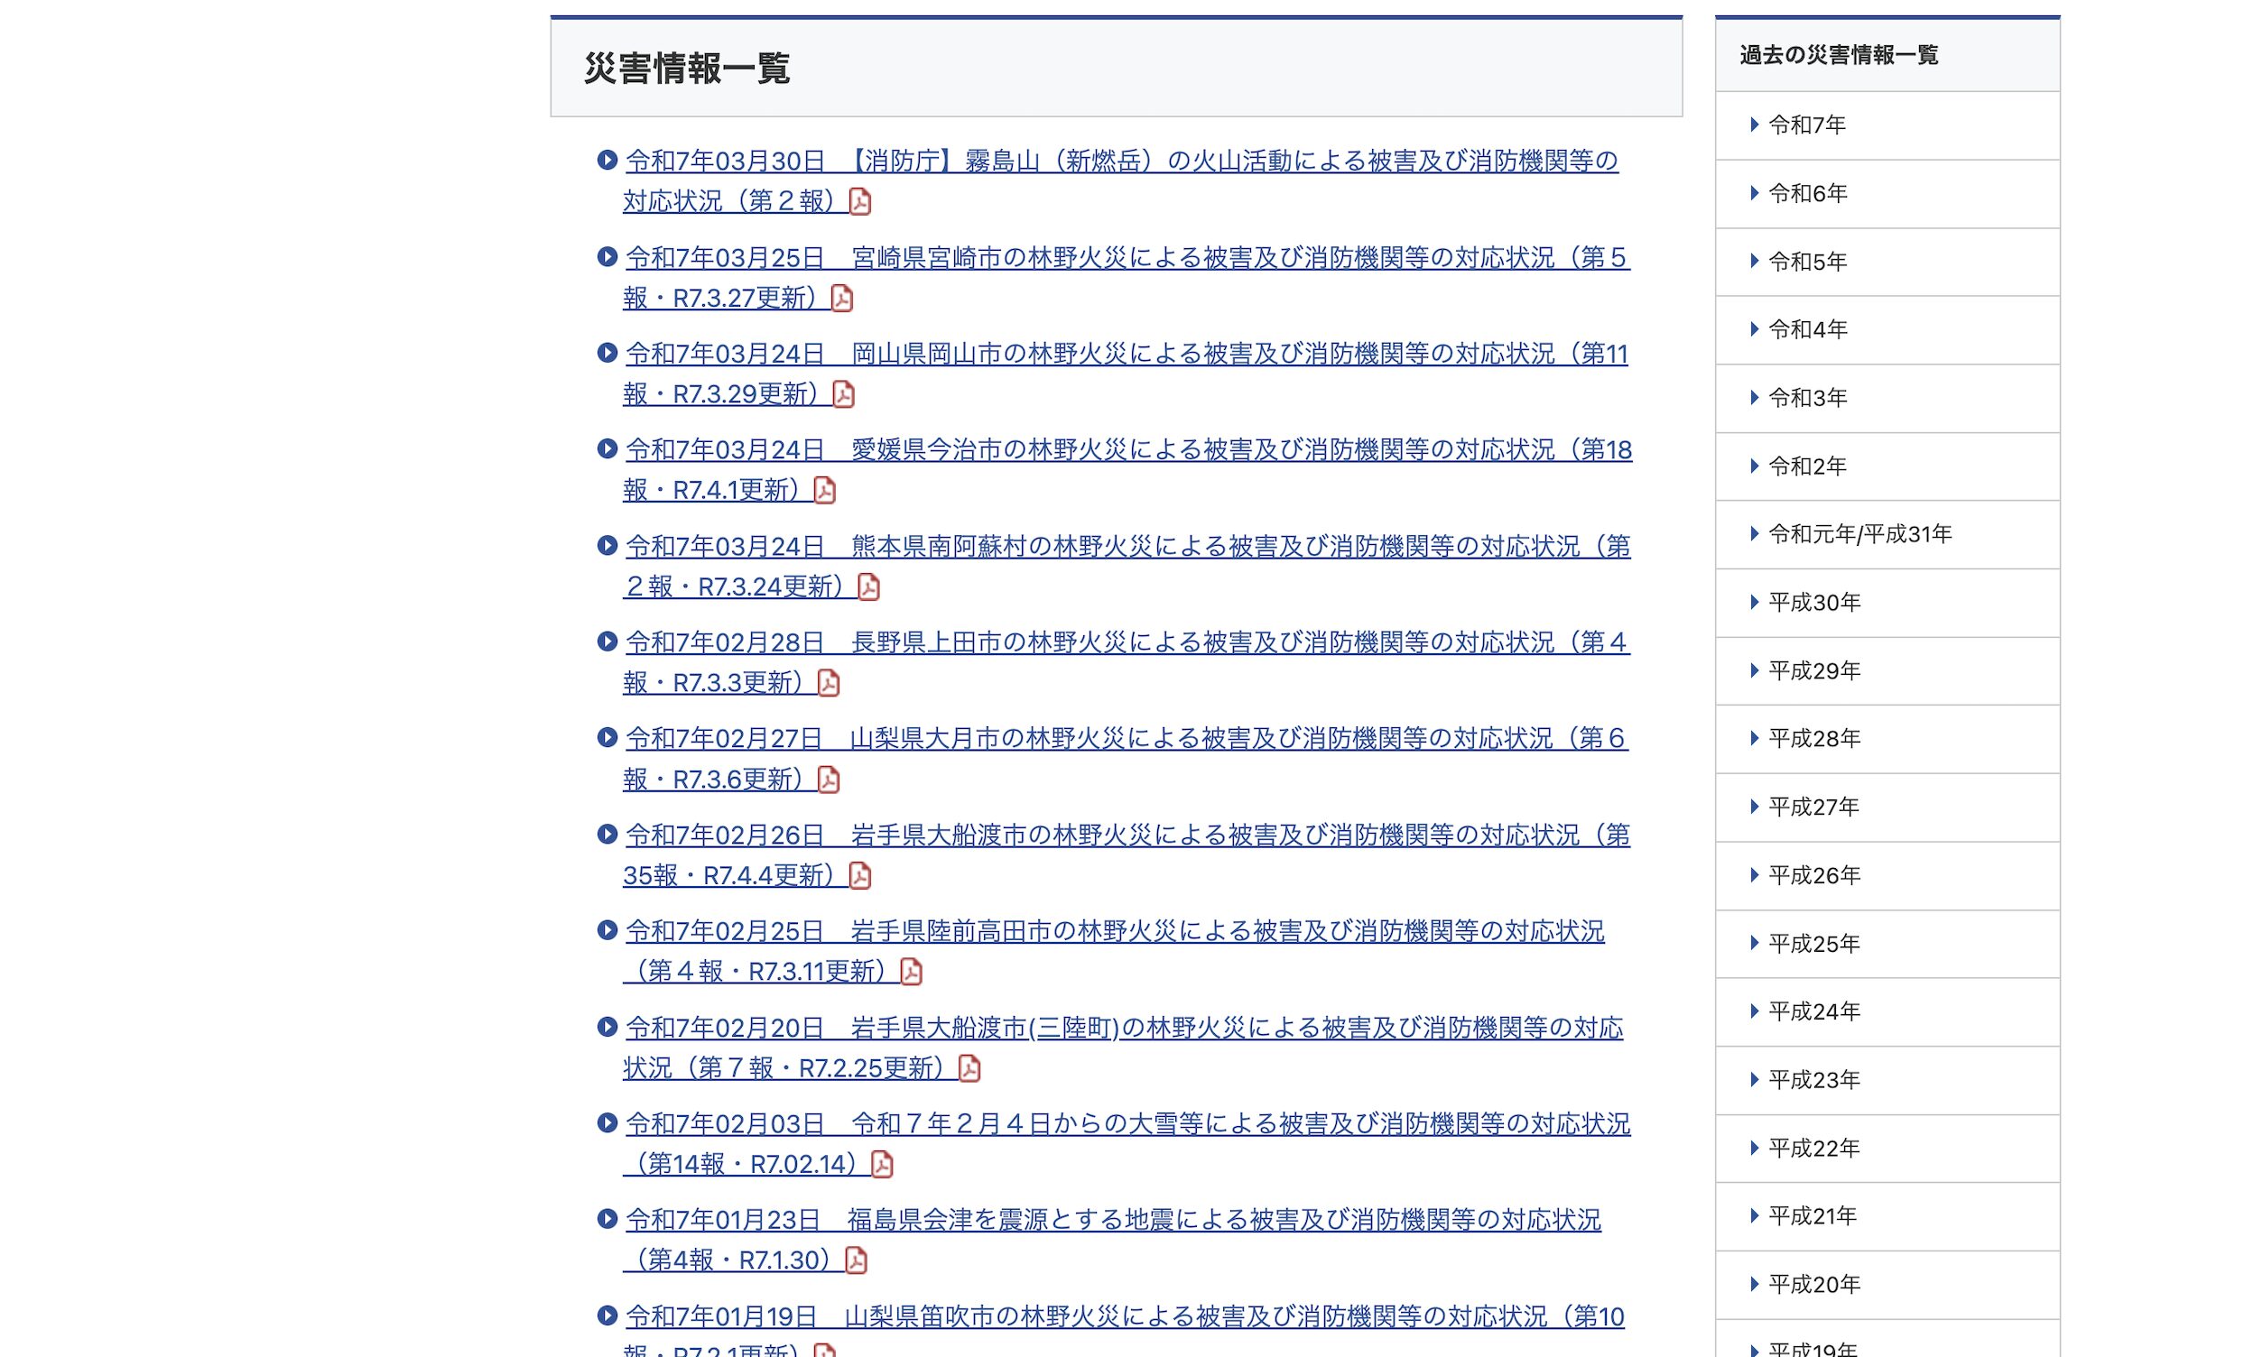Open PDF icon for 大船渡市 第35報 report
Image resolution: width=2244 pixels, height=1357 pixels.
pos(859,875)
